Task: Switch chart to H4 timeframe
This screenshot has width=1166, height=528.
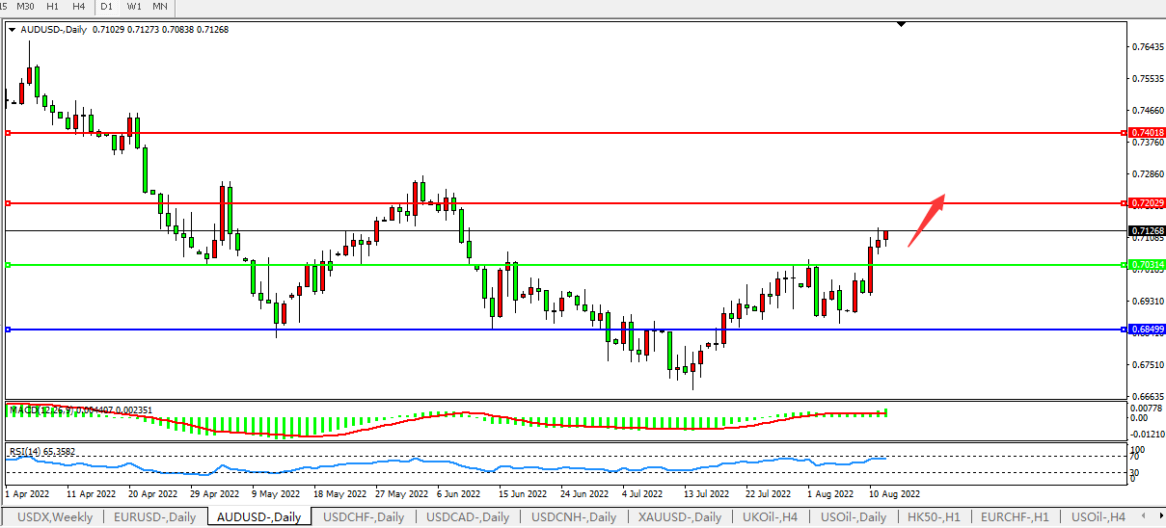Action: 79,7
